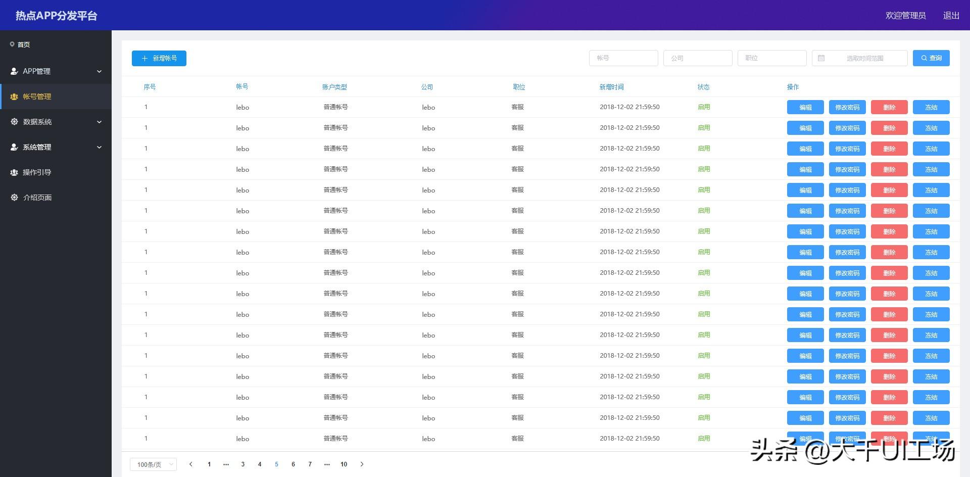Click the 帐号管理 group icon in sidebar
The image size is (970, 477).
click(14, 97)
